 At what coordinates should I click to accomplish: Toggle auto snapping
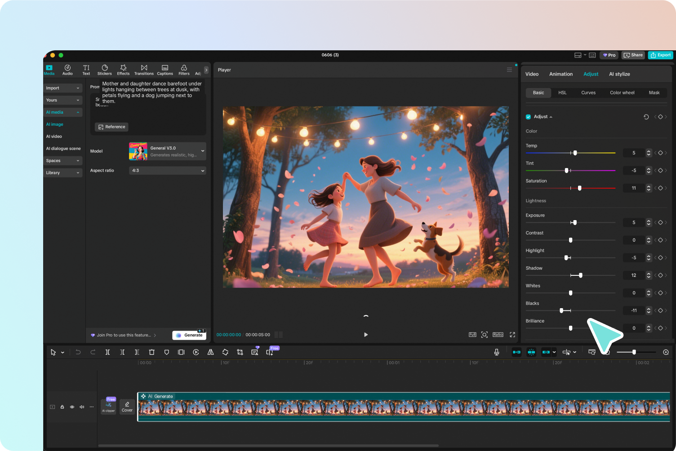click(531, 352)
